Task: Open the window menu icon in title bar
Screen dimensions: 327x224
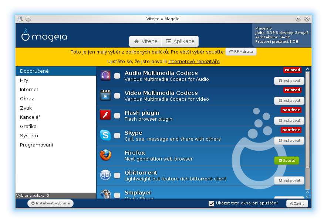Action: (20, 19)
